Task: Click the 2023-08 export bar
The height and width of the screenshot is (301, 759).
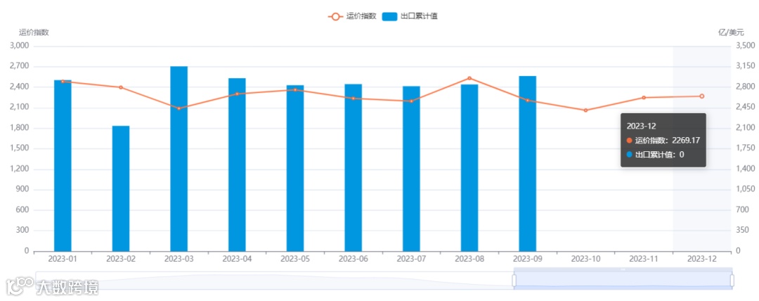Action: [469, 167]
